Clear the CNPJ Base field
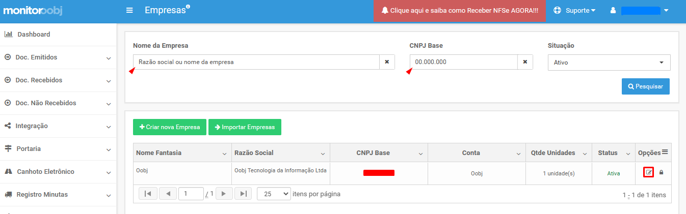Image resolution: width=686 pixels, height=214 pixels. [525, 62]
